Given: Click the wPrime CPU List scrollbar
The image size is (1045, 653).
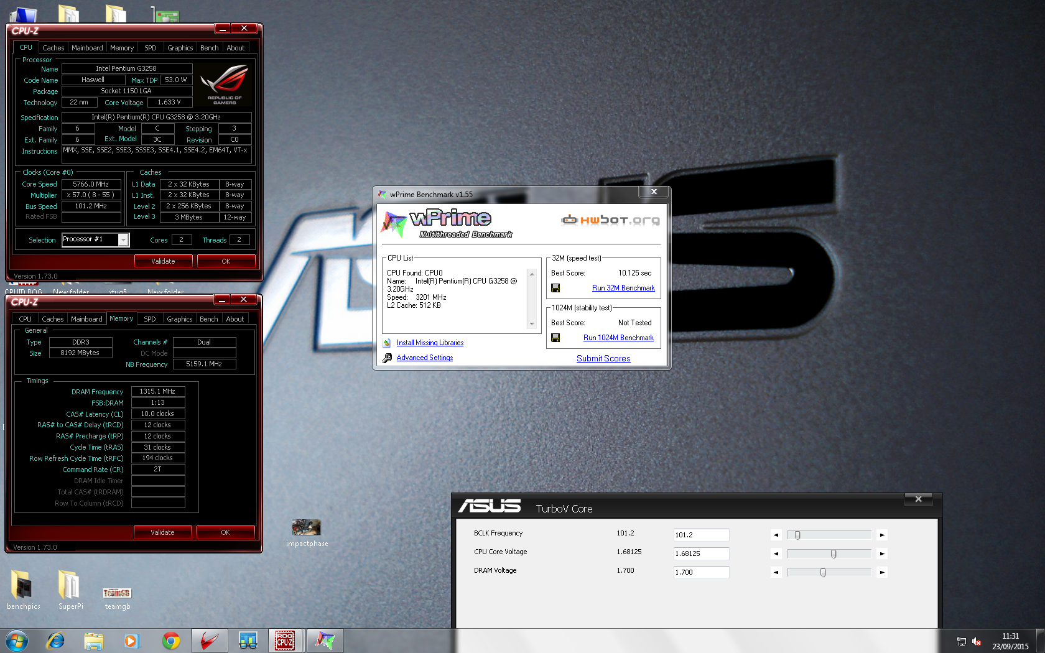Looking at the screenshot, I should 532,299.
